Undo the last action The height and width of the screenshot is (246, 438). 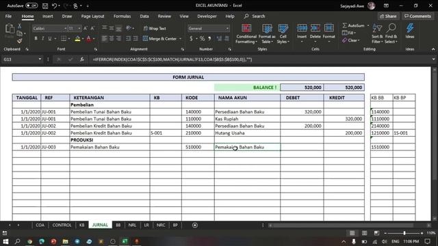pos(55,5)
